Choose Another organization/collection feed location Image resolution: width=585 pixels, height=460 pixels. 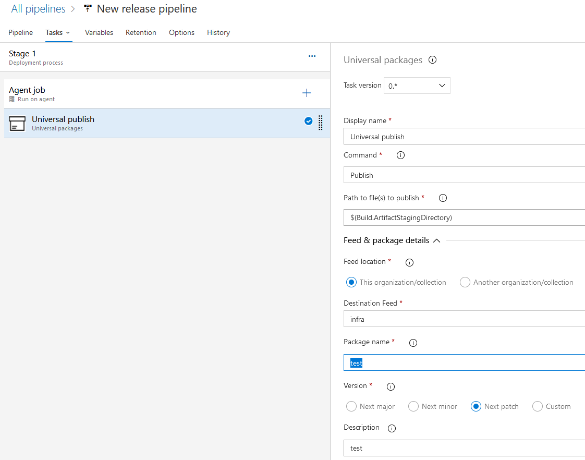tap(465, 282)
